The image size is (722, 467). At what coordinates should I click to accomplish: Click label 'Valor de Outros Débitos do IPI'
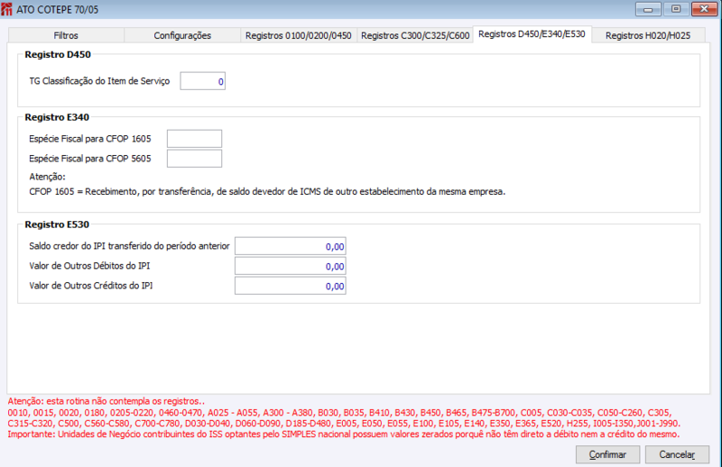pyautogui.click(x=89, y=266)
